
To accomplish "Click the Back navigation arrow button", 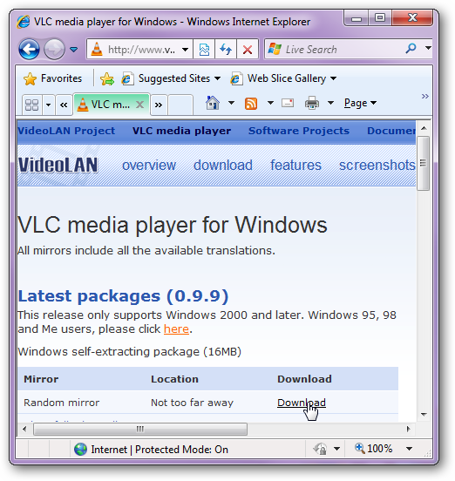I will (x=29, y=49).
